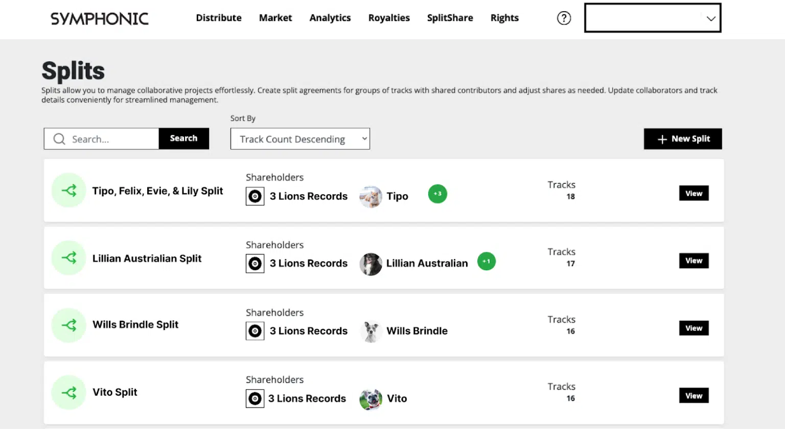Click the green +3 shareholders badge
Screen dimensions: 785x429
point(437,194)
